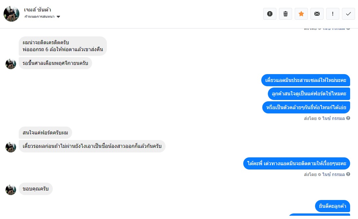
Task: Mark unread with the envelope icon
Action: point(317,14)
